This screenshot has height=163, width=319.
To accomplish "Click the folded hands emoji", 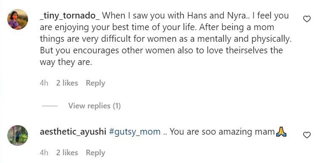I will (281, 132).
